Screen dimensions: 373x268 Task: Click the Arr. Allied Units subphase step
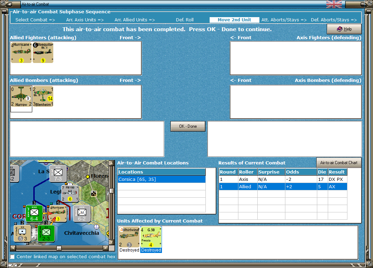[135, 20]
